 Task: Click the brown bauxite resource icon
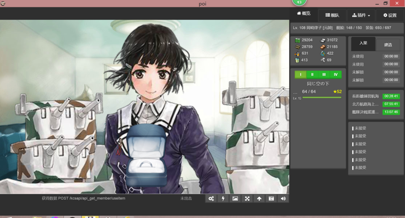coord(323,47)
